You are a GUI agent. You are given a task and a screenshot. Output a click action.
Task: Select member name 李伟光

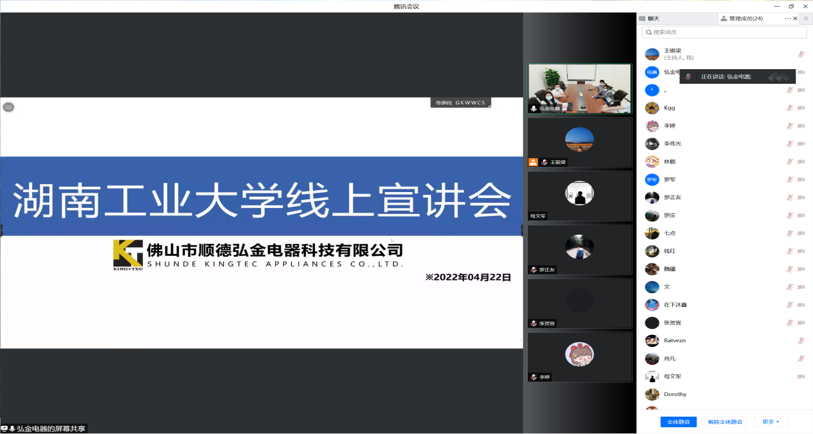pos(673,144)
